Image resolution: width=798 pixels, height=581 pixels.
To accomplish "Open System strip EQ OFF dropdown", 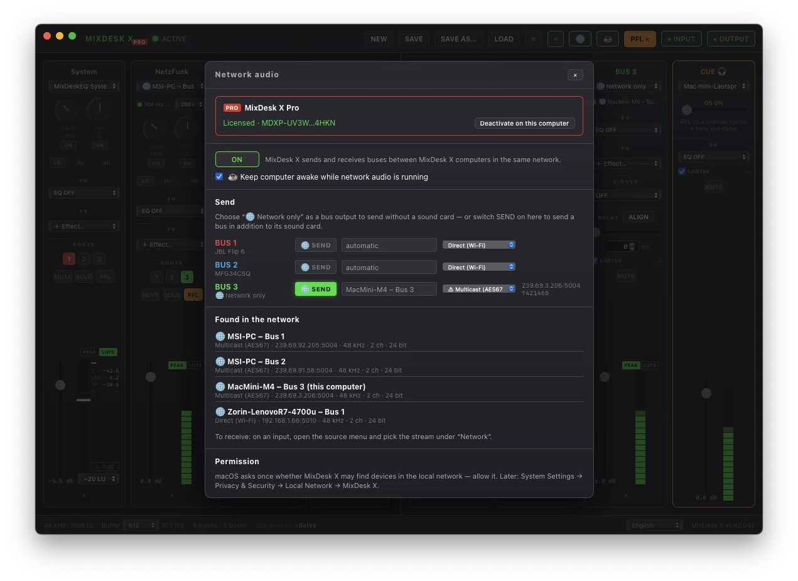I will [84, 193].
